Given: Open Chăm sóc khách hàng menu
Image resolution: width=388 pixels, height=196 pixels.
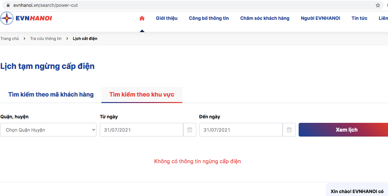Looking at the screenshot, I should pyautogui.click(x=265, y=18).
